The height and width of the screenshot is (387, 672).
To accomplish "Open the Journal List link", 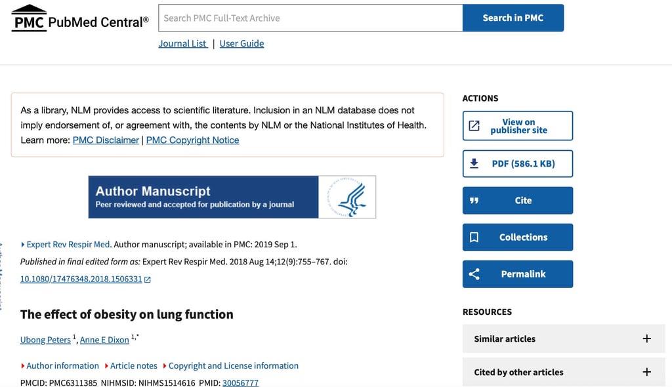I will (x=182, y=44).
